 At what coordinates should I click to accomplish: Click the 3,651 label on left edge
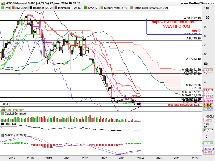5,104
